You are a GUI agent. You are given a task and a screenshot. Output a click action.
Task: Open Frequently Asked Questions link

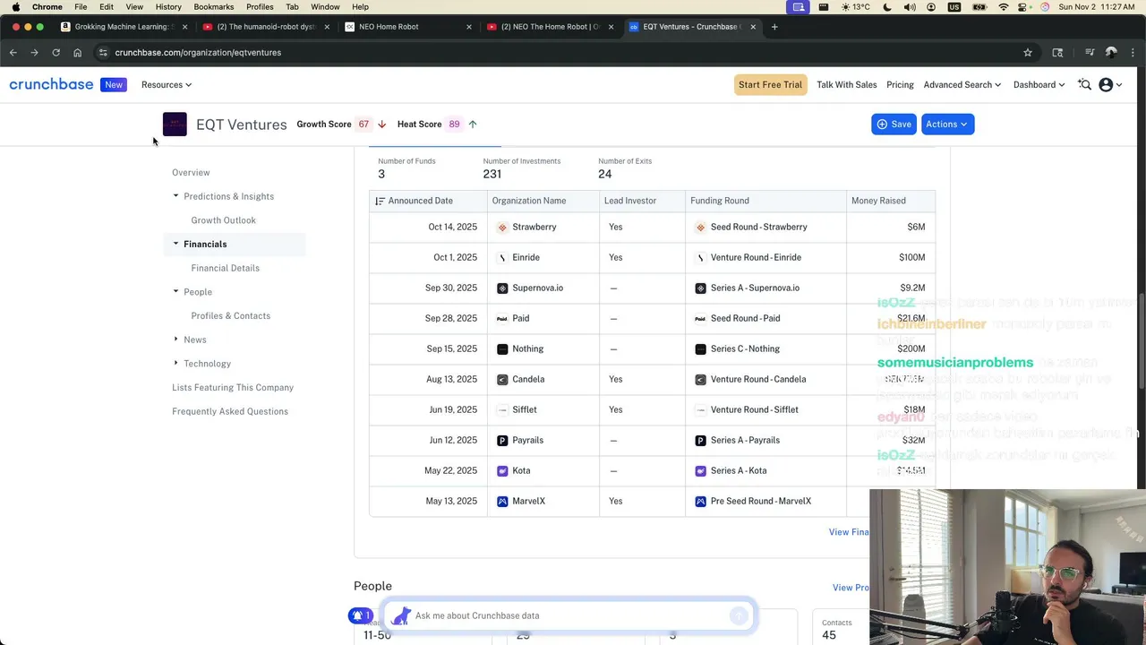pyautogui.click(x=230, y=412)
